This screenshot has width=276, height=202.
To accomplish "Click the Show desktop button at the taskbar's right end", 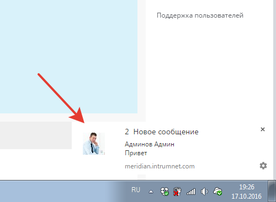I will coord(272,191).
